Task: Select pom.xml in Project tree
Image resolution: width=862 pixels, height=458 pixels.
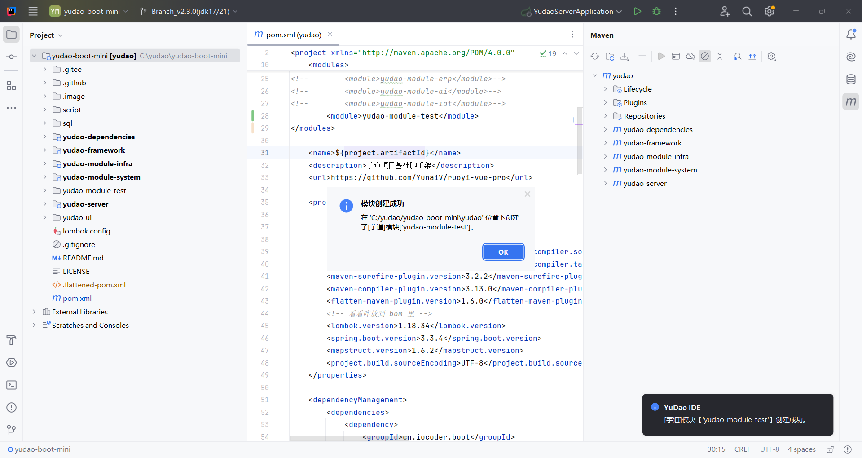Action: (77, 298)
